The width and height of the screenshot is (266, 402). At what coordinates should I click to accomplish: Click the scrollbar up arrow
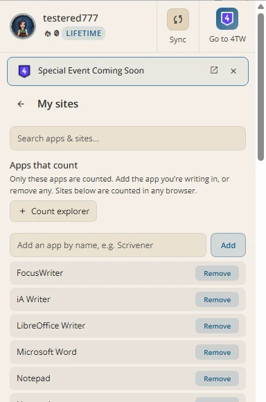[261, 6]
